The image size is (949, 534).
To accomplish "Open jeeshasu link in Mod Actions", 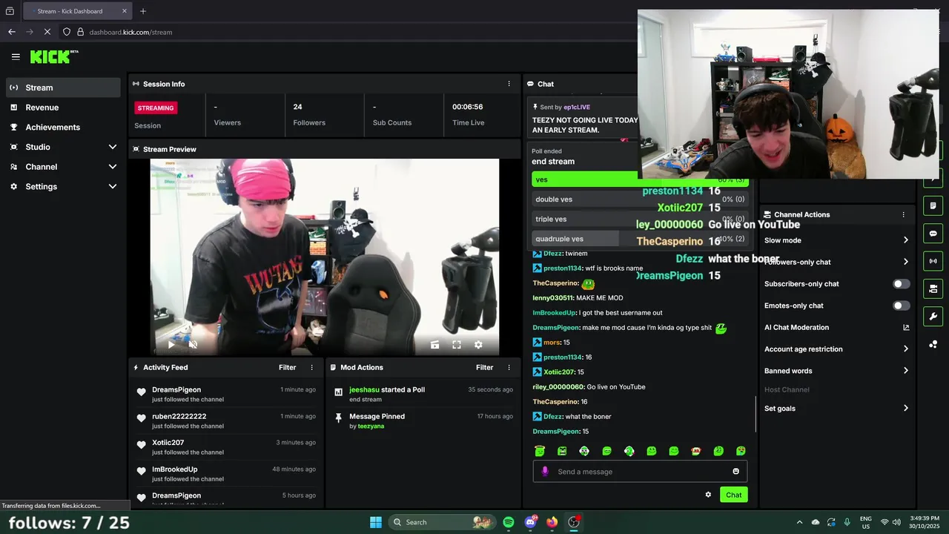I will pos(364,389).
